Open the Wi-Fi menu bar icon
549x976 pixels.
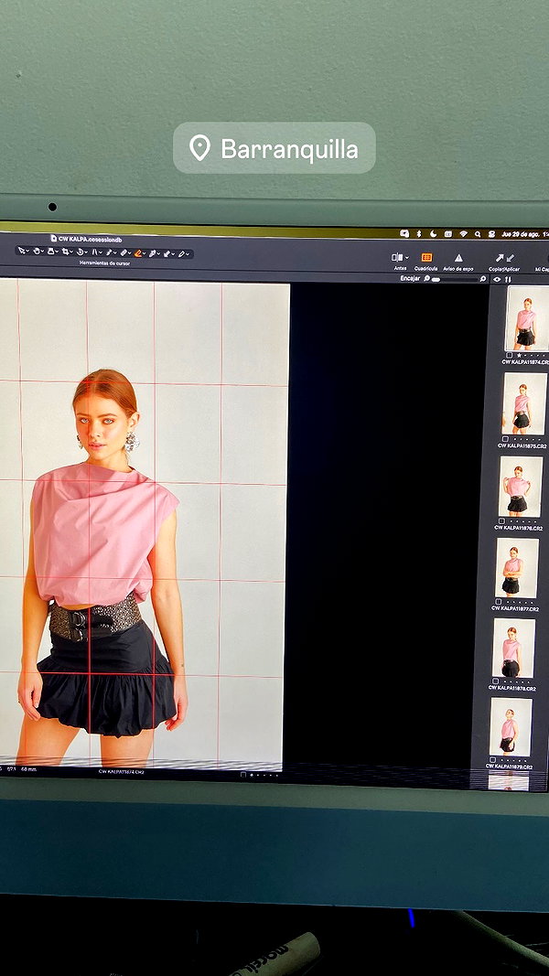click(x=464, y=233)
